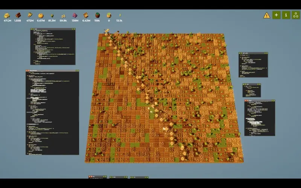Select the wood logs icon showing 1.55B
Image resolution: width=301 pixels, height=188 pixels.
click(18, 15)
